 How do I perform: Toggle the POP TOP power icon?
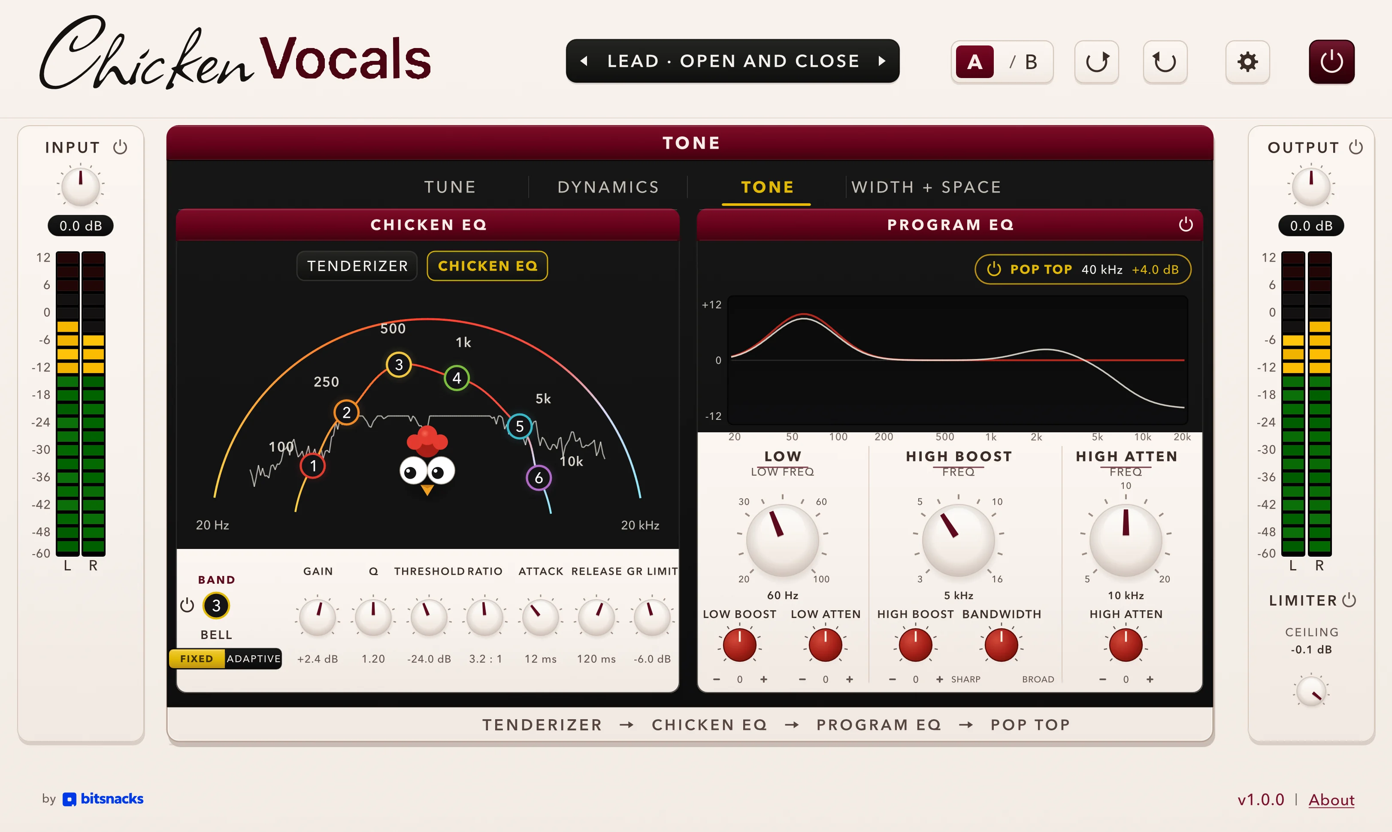point(994,269)
